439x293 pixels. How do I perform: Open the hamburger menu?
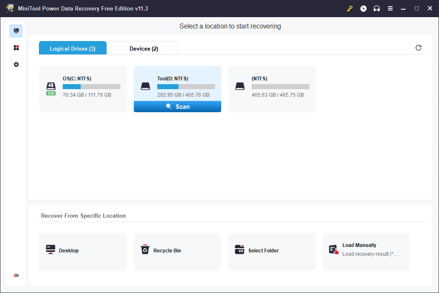(x=390, y=8)
